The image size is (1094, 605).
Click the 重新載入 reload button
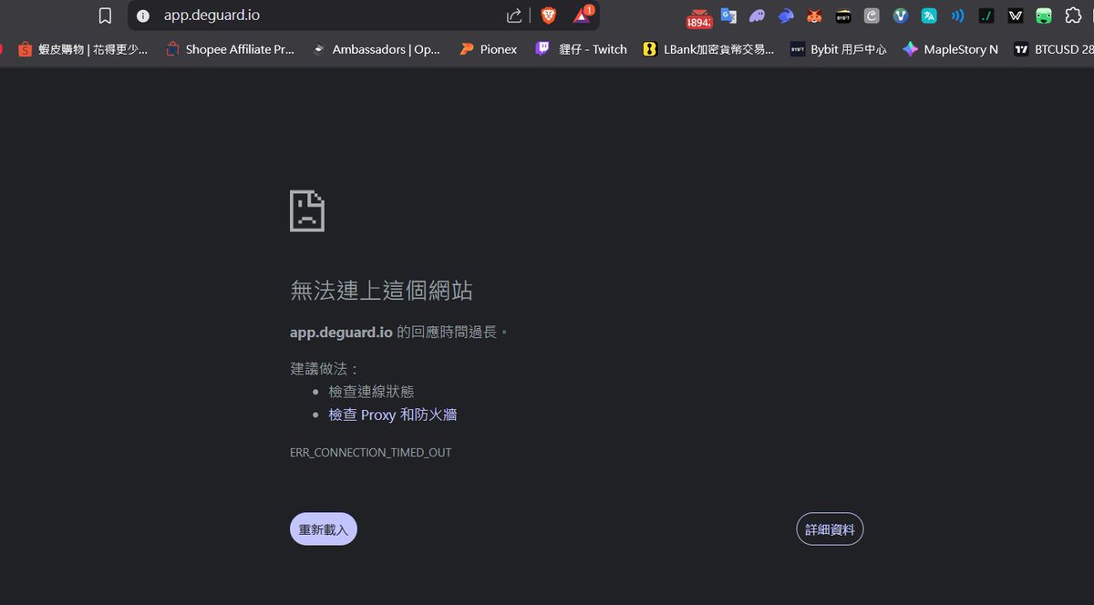[x=324, y=529]
